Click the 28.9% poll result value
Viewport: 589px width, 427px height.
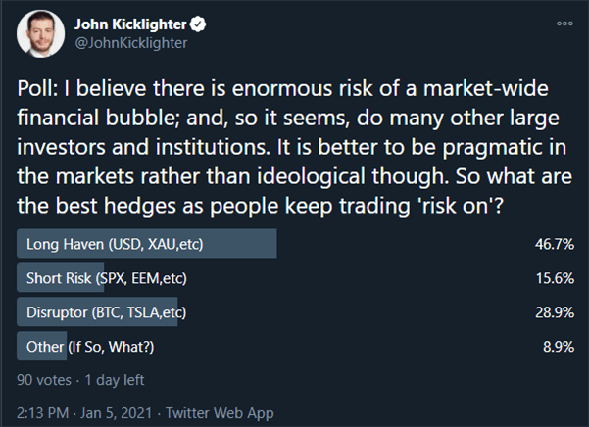(555, 312)
